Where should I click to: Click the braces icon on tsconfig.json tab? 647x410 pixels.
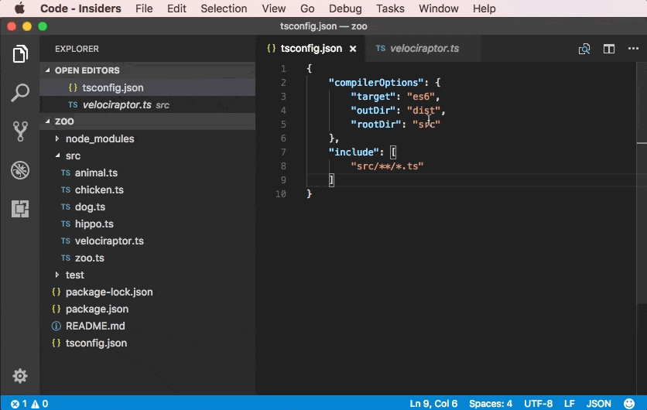click(271, 48)
